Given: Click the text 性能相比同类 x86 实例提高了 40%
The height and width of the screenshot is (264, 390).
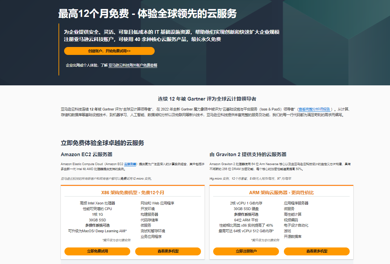Looking at the screenshot, I should tap(246, 225).
